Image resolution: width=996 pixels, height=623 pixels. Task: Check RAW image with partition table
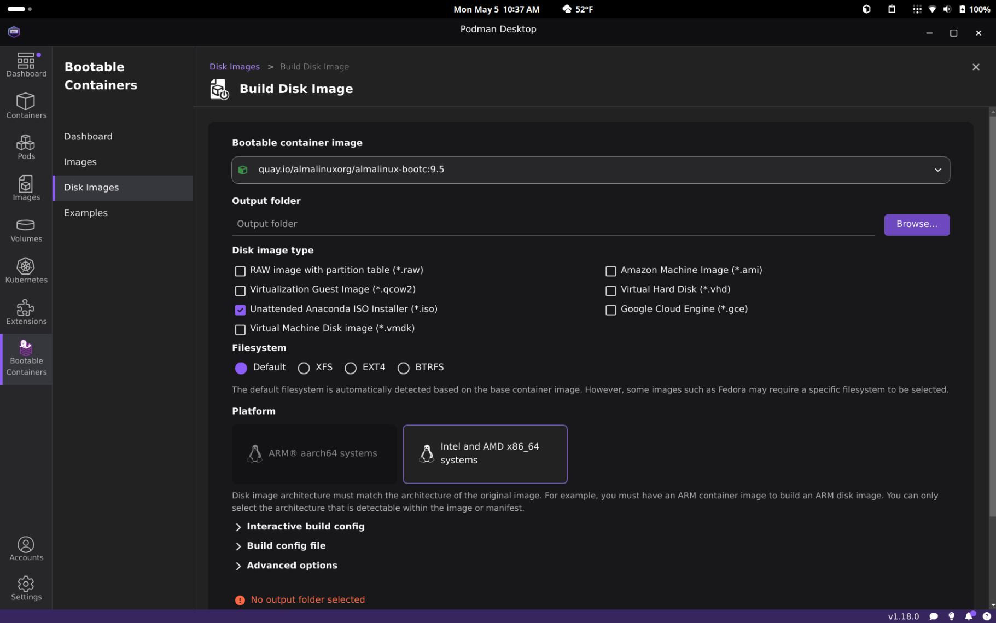coord(240,271)
